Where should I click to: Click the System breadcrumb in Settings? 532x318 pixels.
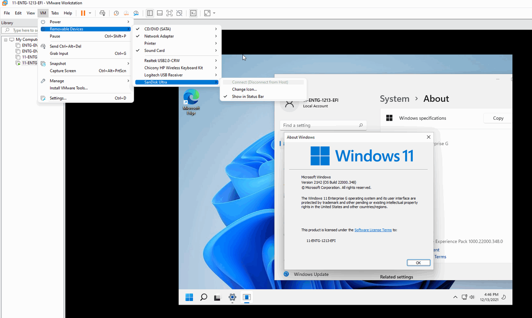(x=394, y=99)
